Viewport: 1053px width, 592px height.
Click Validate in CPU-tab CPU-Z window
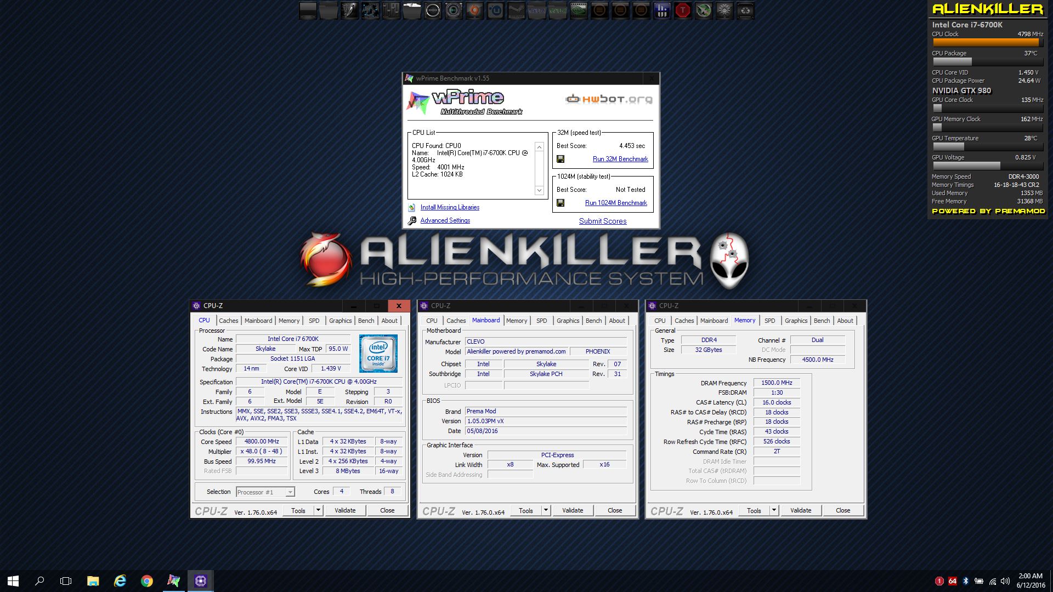[x=345, y=510]
